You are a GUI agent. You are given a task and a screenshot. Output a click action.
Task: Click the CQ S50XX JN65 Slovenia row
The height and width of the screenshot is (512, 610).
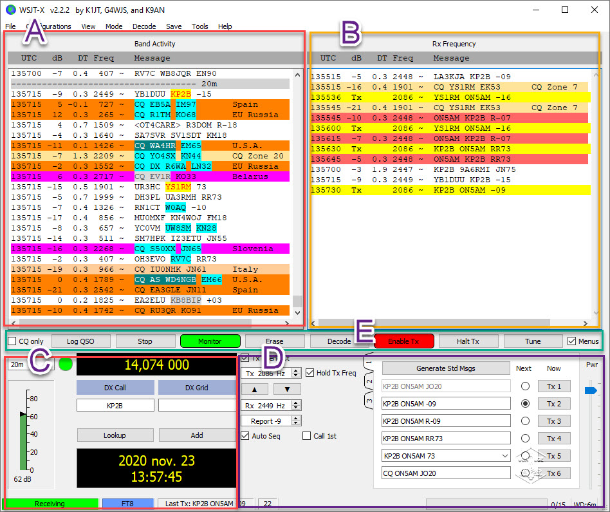click(150, 249)
